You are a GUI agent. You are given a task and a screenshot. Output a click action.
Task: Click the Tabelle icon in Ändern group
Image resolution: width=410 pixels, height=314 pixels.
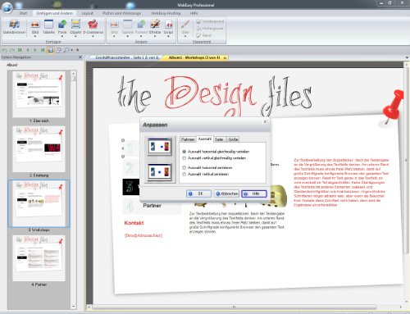[x=127, y=25]
